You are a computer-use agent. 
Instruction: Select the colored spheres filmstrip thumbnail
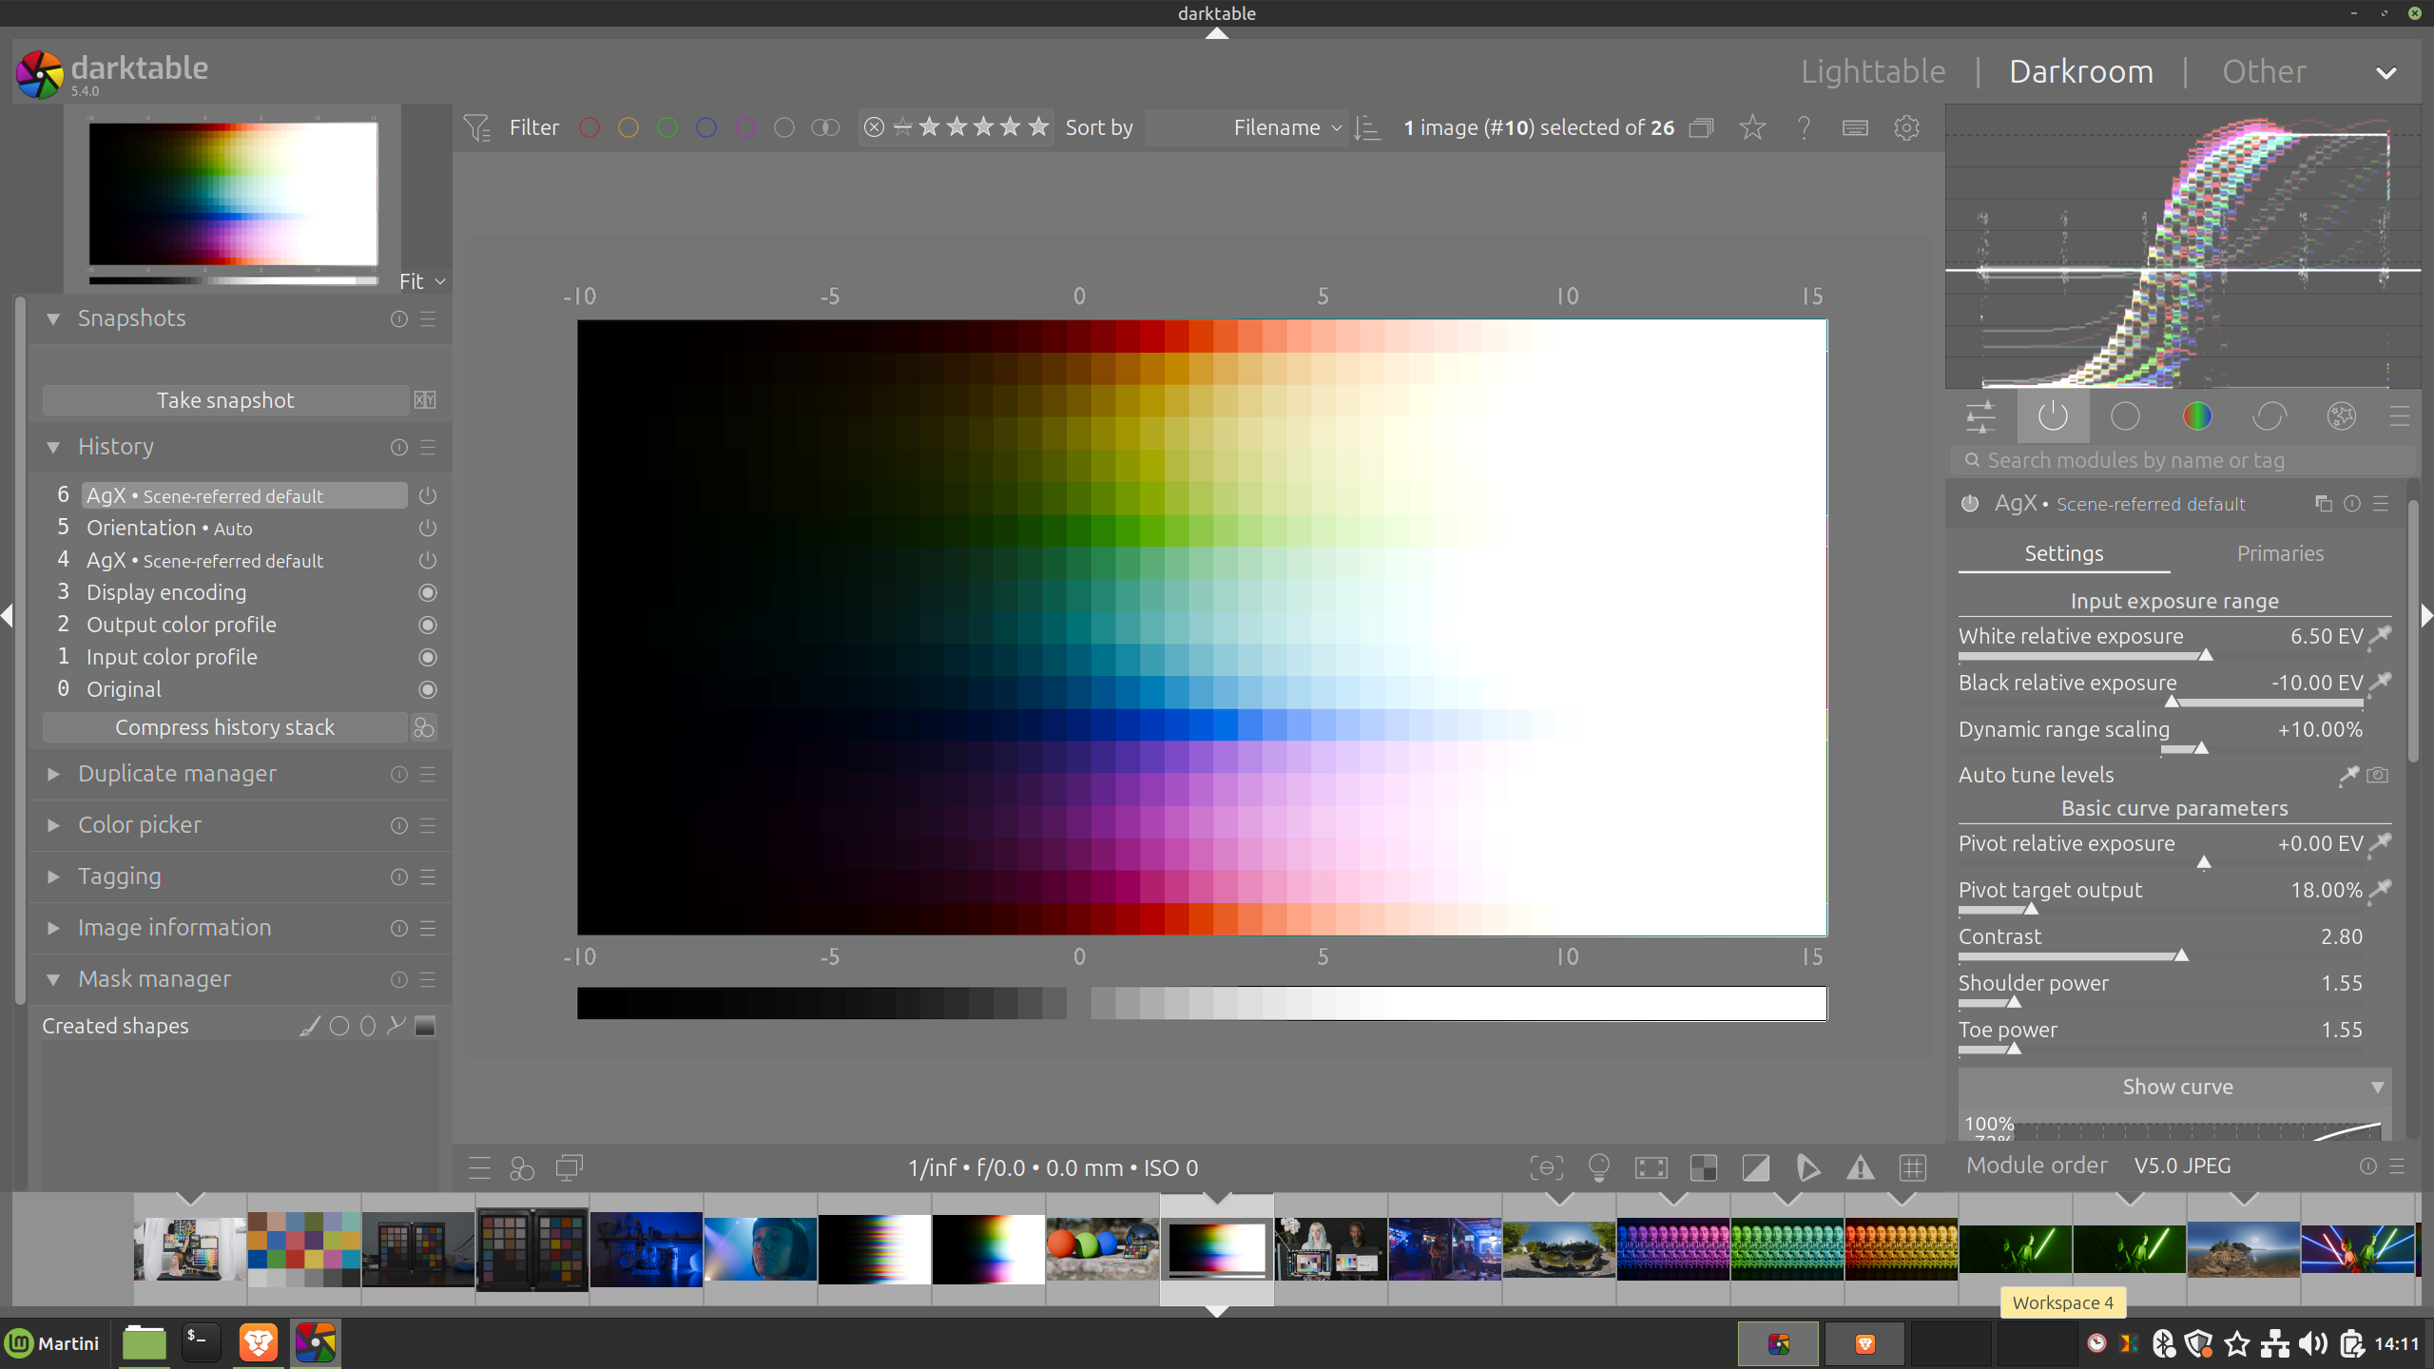[1102, 1248]
